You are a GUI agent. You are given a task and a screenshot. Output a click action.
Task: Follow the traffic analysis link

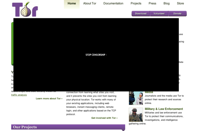19,95
